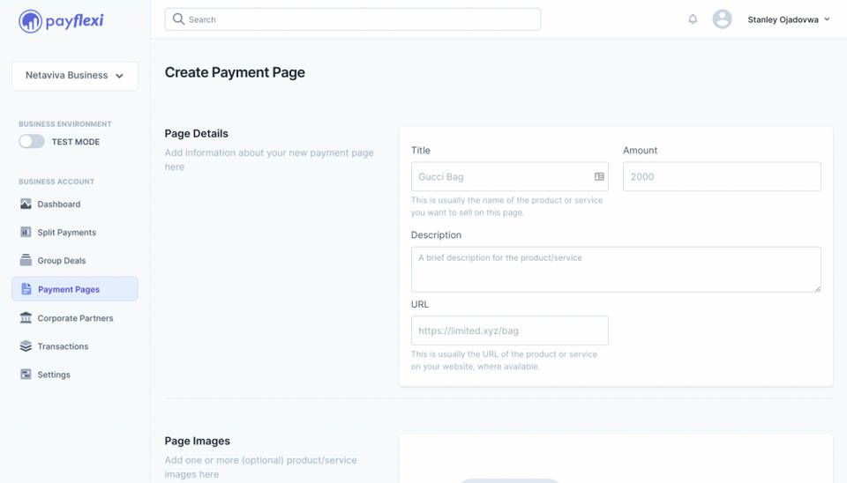Click the user avatar icon
The height and width of the screenshot is (483, 847).
point(722,19)
